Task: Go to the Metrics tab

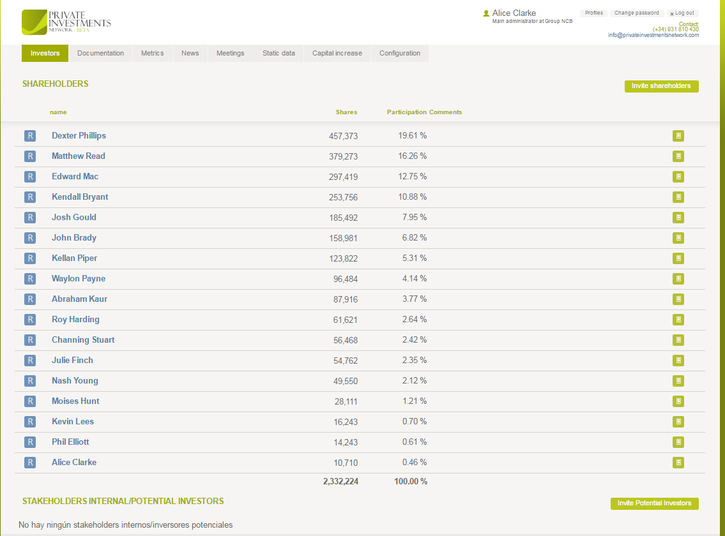Action: (152, 54)
